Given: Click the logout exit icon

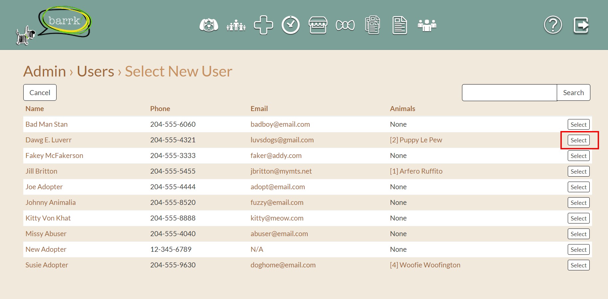Looking at the screenshot, I should point(581,25).
